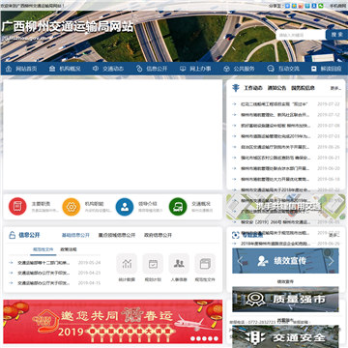This screenshot has height=348, width=348.
Task: Select the 重点领域信息公开 tab
Action: coord(117,235)
